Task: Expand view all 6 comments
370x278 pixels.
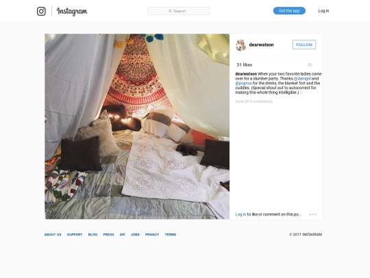Action: [254, 102]
